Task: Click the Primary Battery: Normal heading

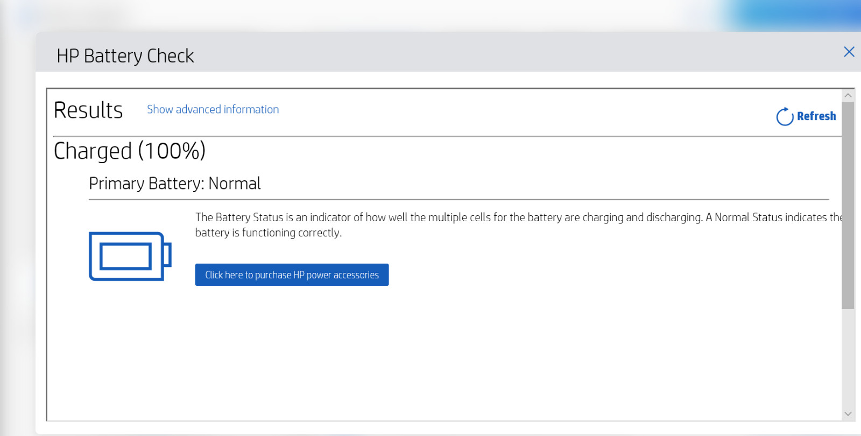Action: 175,184
